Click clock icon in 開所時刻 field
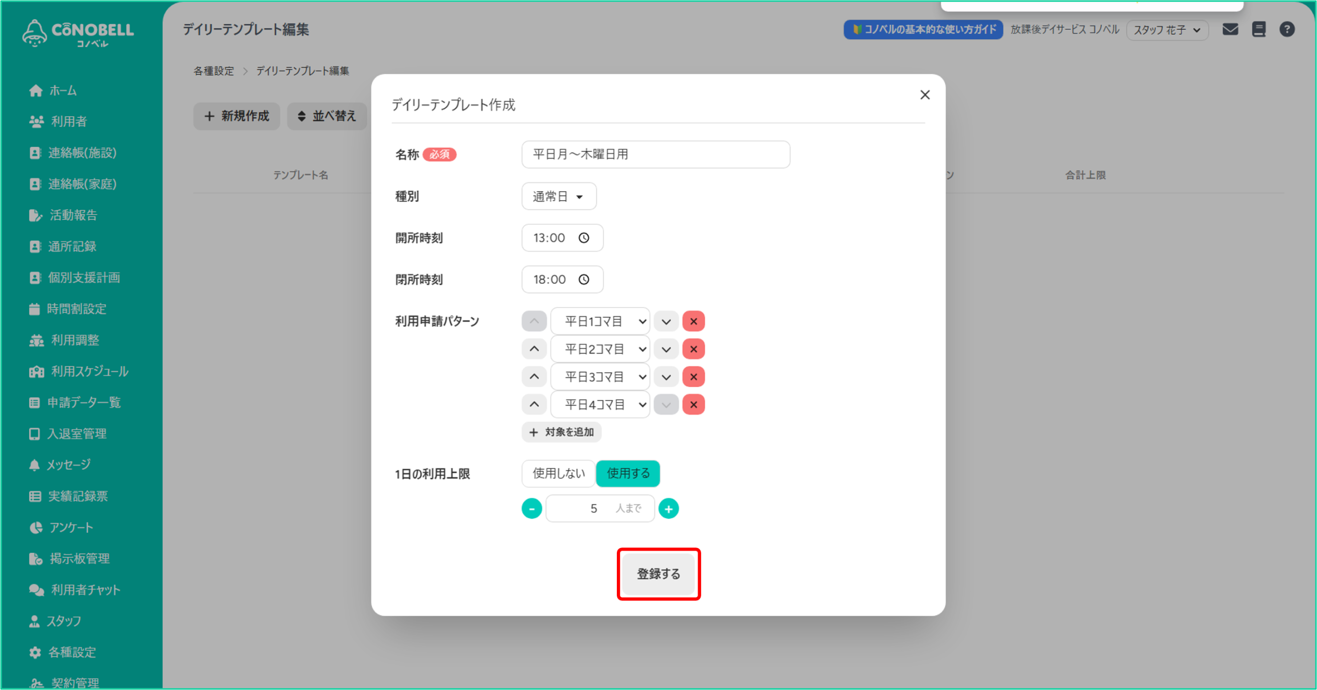1317x690 pixels. [584, 238]
